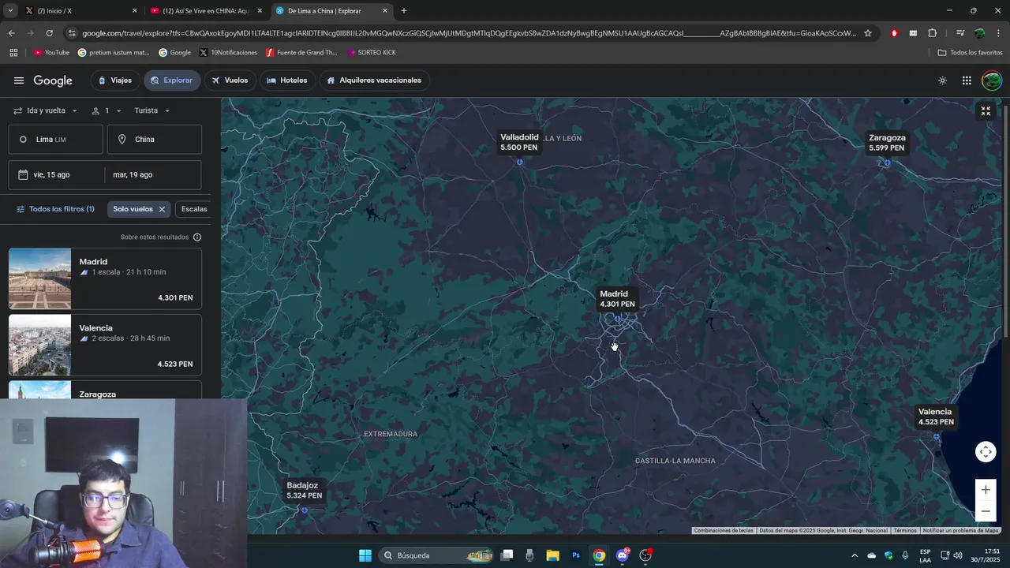Open a new browser tab
Viewport: 1010px width, 568px height.
pyautogui.click(x=404, y=11)
